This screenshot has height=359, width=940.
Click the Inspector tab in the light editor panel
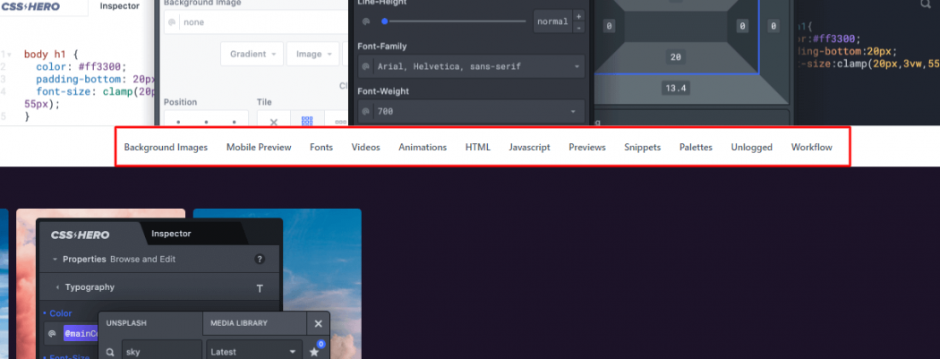[x=119, y=6]
